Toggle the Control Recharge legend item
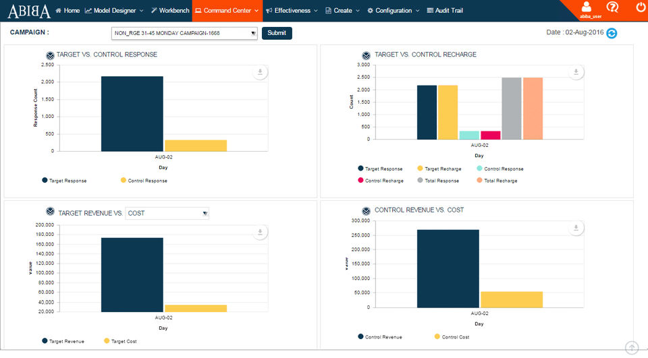 click(381, 181)
